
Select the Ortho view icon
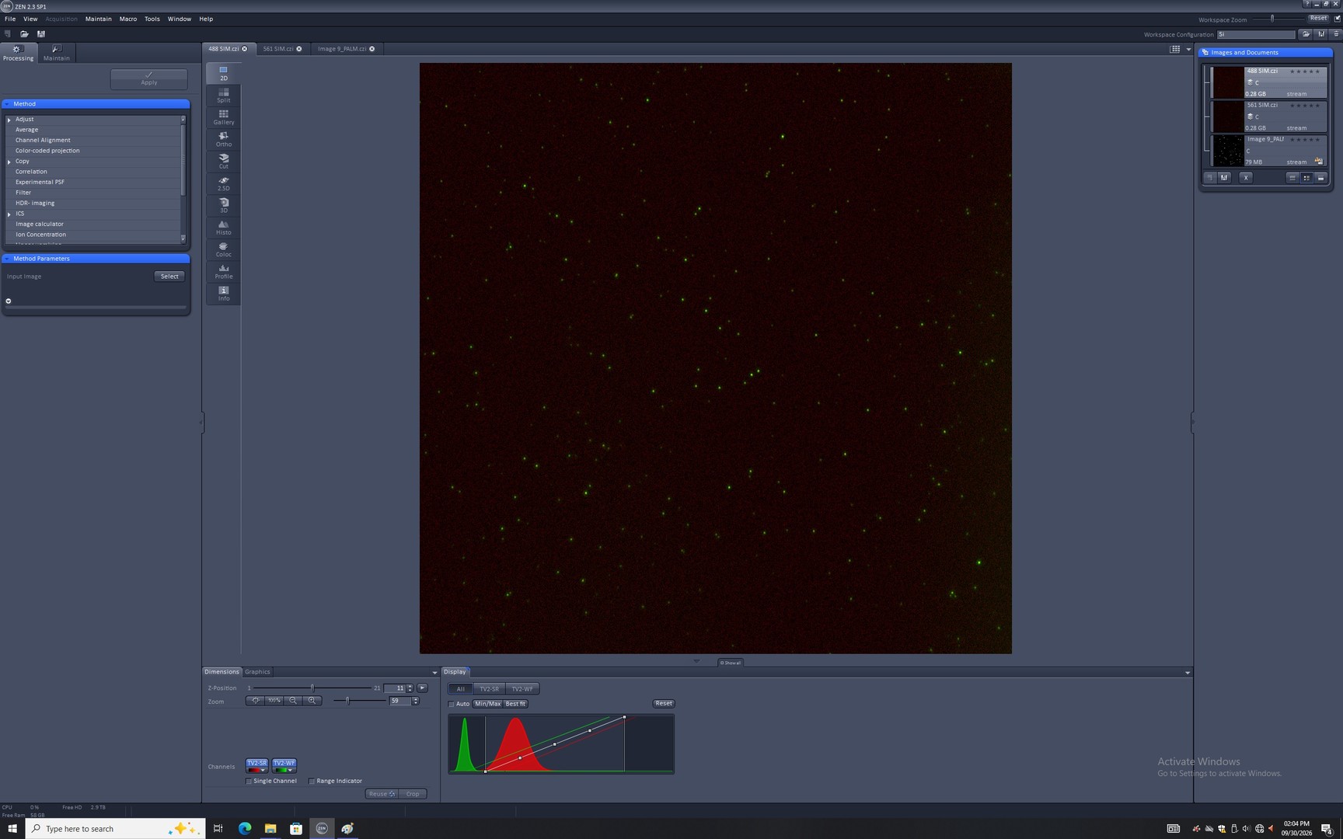click(224, 139)
